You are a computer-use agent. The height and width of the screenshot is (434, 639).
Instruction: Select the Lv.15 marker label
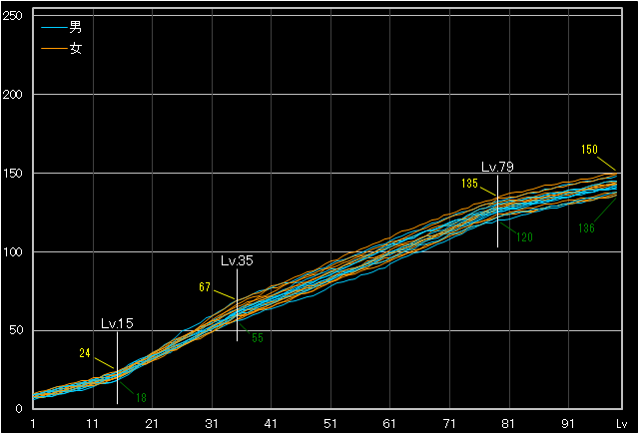click(118, 323)
